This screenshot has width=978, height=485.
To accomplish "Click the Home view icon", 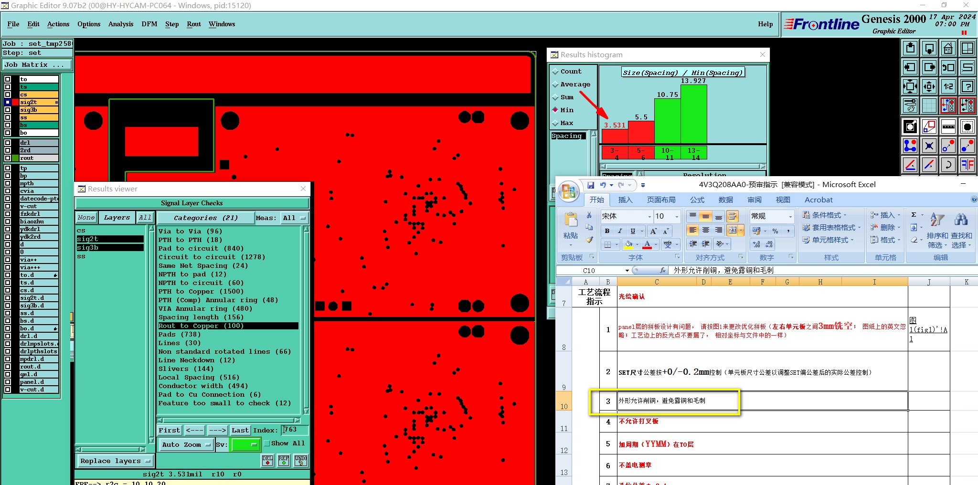I will [948, 48].
